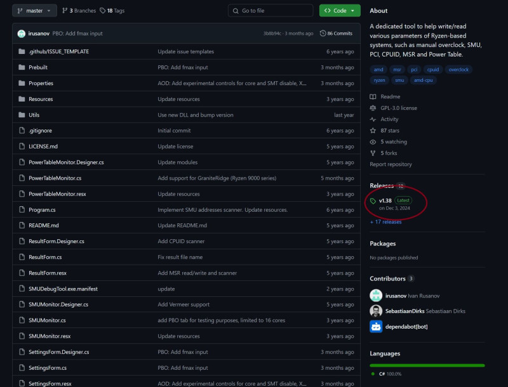This screenshot has width=508, height=387.
Task: Open commit 'PBO: Add fmax input' in header
Action: [77, 34]
